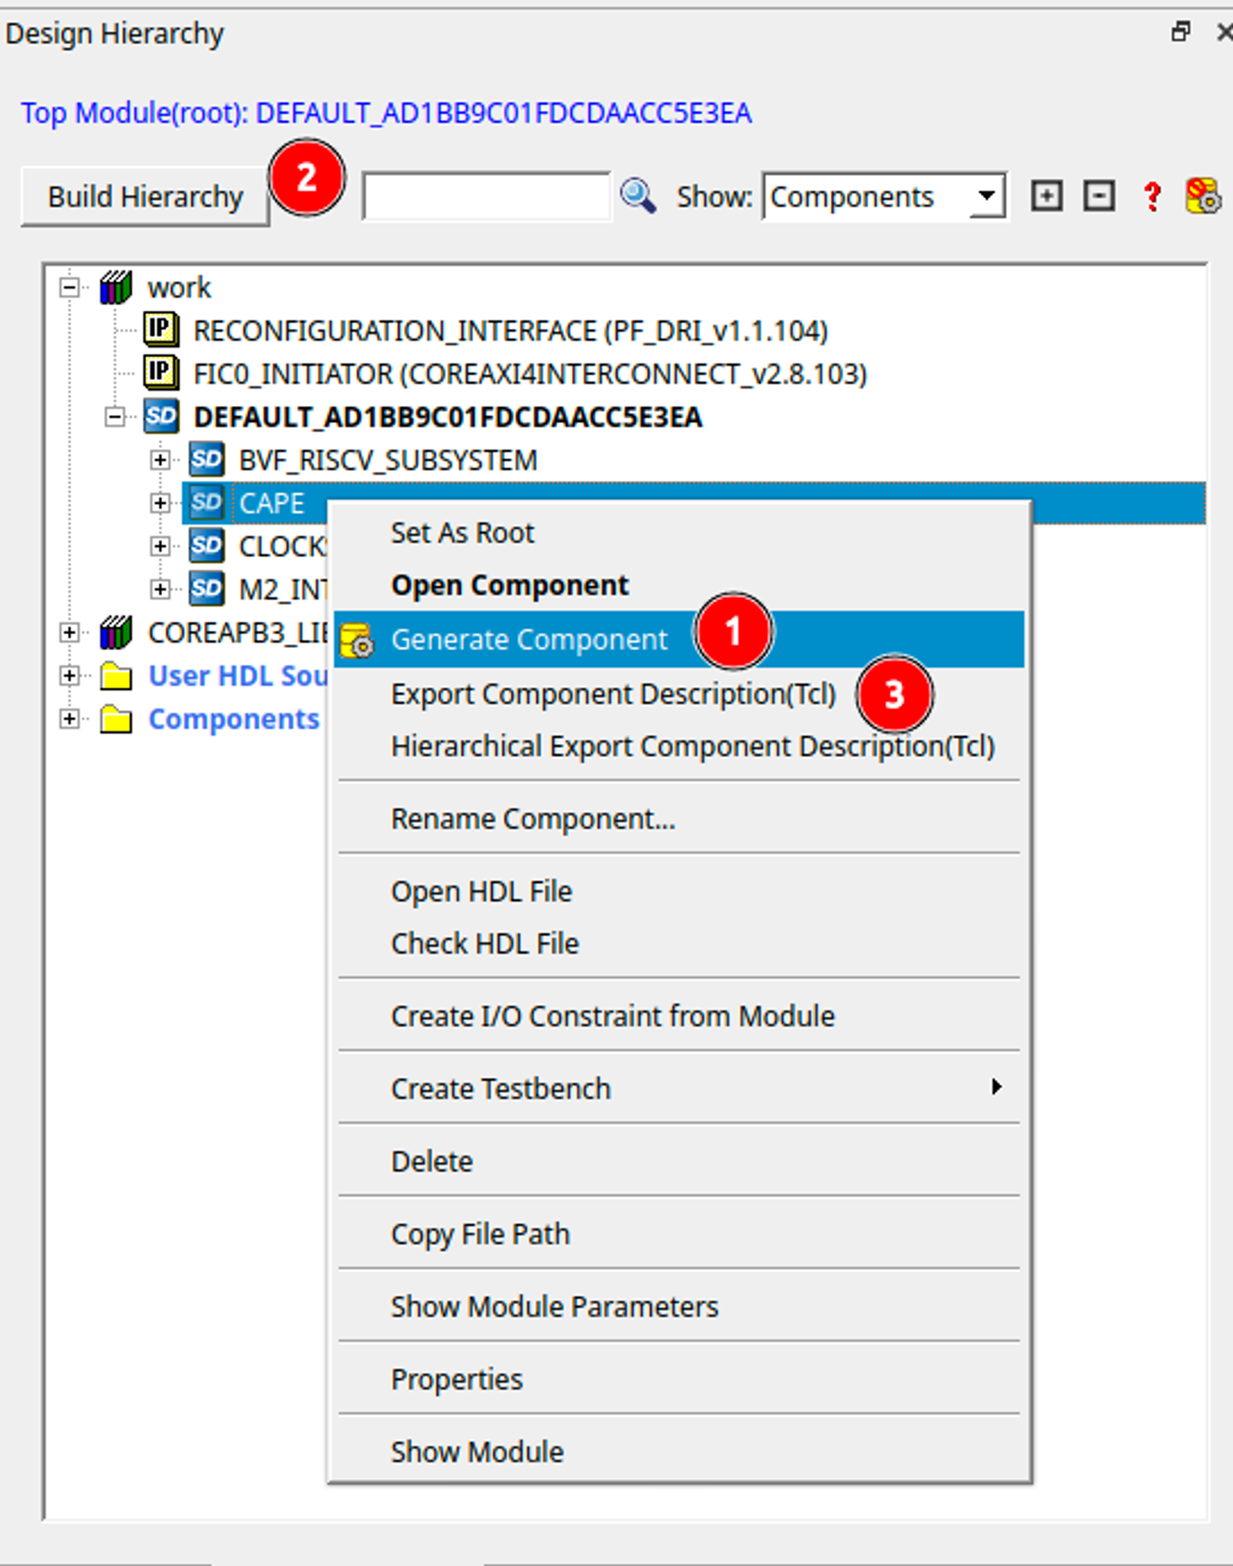Select Generate Component from context menu

(x=528, y=639)
